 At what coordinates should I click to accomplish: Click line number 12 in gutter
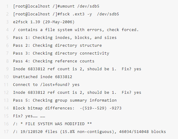pyautogui.click(x=6, y=93)
